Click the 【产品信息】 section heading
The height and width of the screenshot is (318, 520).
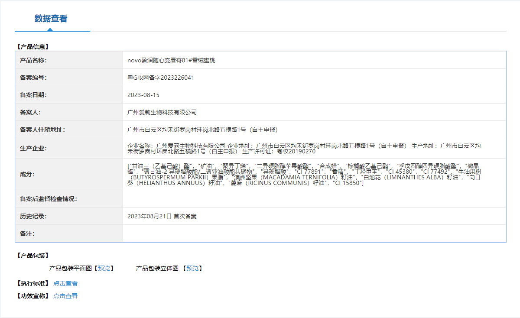[x=32, y=46]
